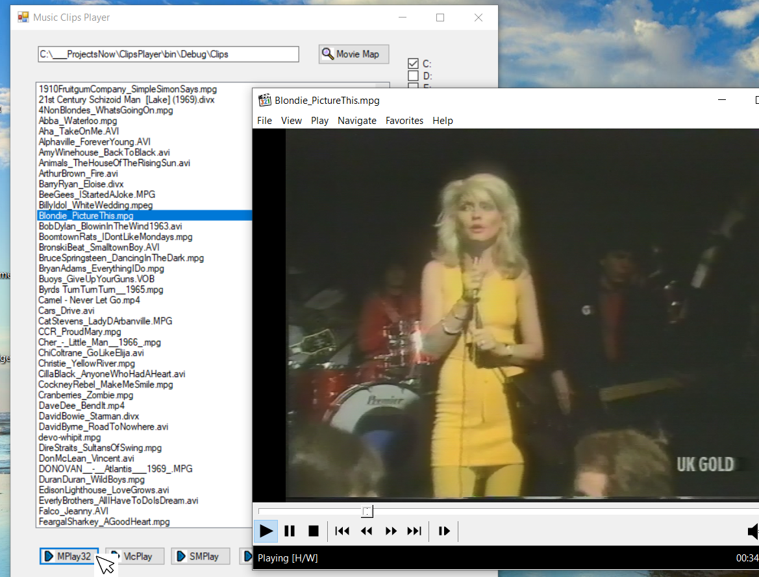Select Animals_TheHouseOfTheRisingSun.avi clip
Image resolution: width=759 pixels, height=577 pixels.
click(x=114, y=163)
